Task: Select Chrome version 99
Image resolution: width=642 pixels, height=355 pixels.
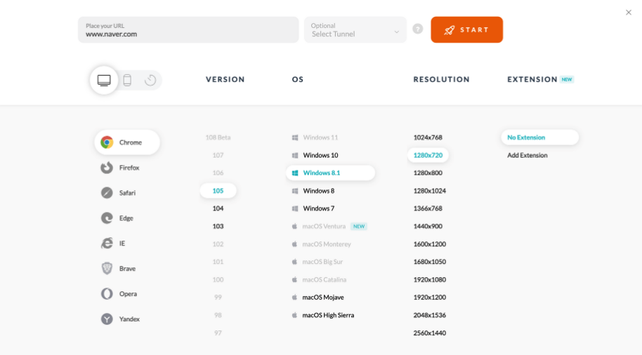Action: pyautogui.click(x=218, y=297)
